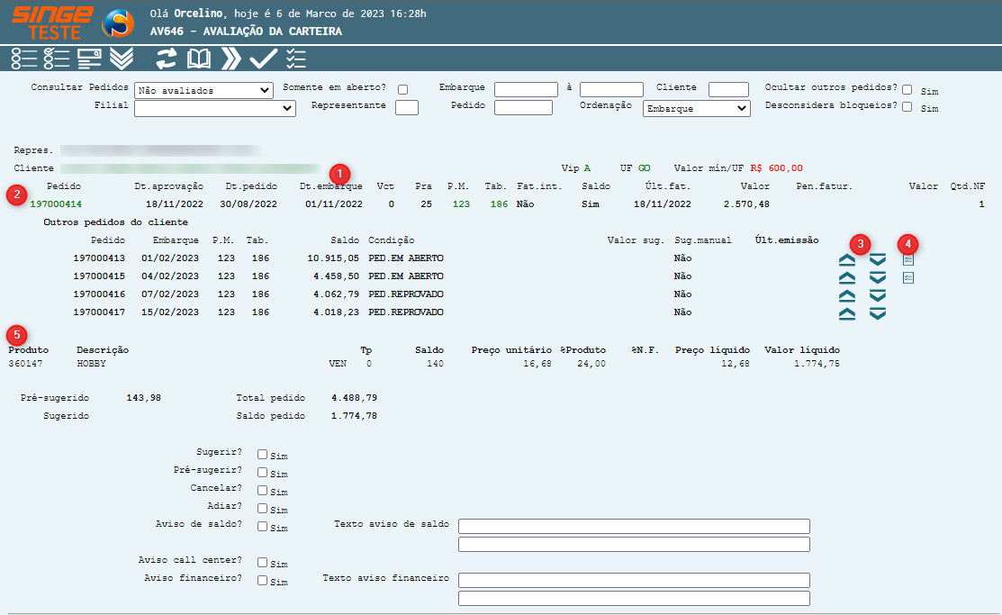Click the 'Representante' input field
Viewport: 1002px width, 615px height.
(x=407, y=108)
